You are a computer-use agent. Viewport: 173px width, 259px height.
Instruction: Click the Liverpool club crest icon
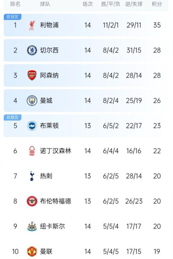[x=32, y=25]
